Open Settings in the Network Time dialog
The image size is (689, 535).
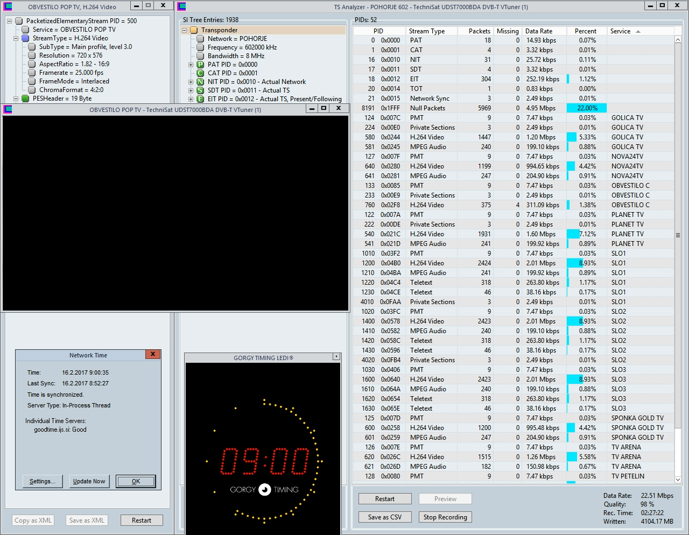pyautogui.click(x=43, y=481)
